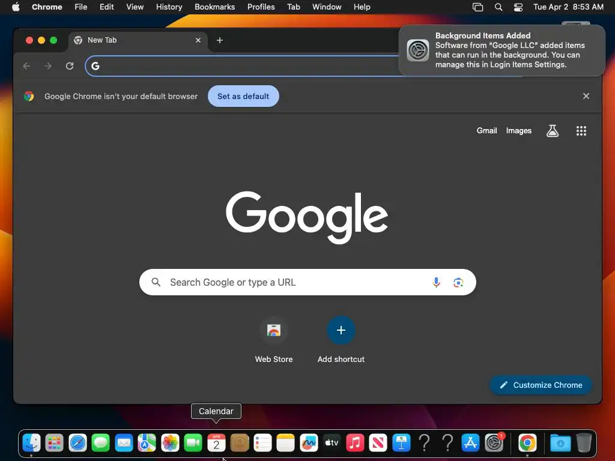Open Notes from the Dock
The image size is (615, 461).
[285, 443]
